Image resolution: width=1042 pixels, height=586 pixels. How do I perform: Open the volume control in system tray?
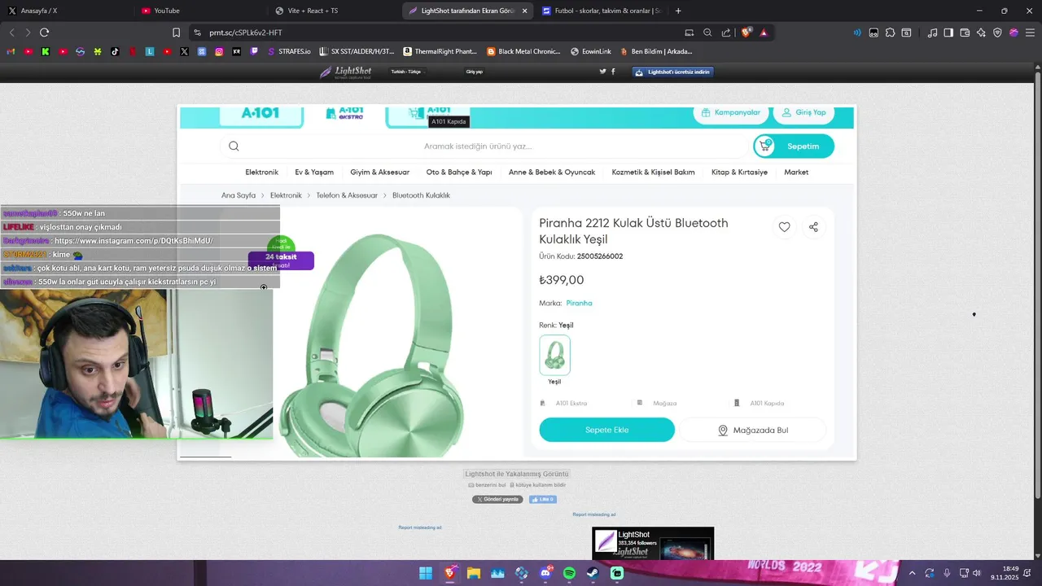point(977,573)
